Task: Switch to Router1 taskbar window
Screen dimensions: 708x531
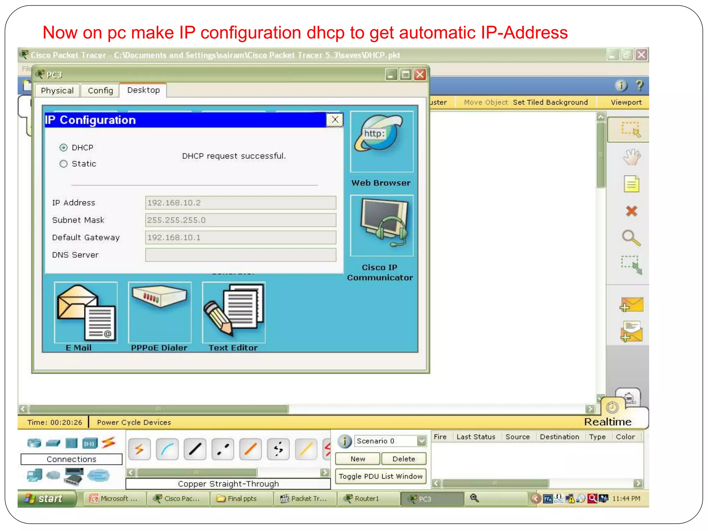Action: 368,499
